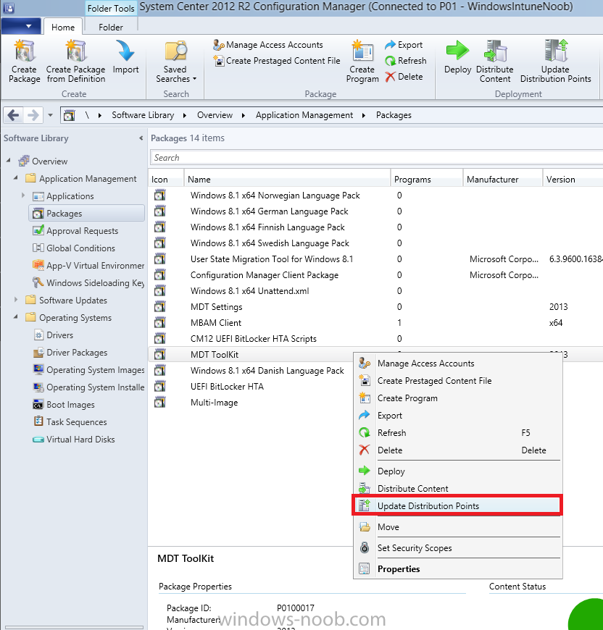Open Saved Searches dropdown
The height and width of the screenshot is (630, 603).
(x=175, y=61)
